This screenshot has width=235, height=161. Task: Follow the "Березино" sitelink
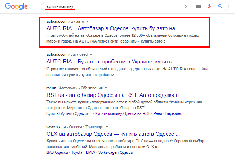coord(174,113)
